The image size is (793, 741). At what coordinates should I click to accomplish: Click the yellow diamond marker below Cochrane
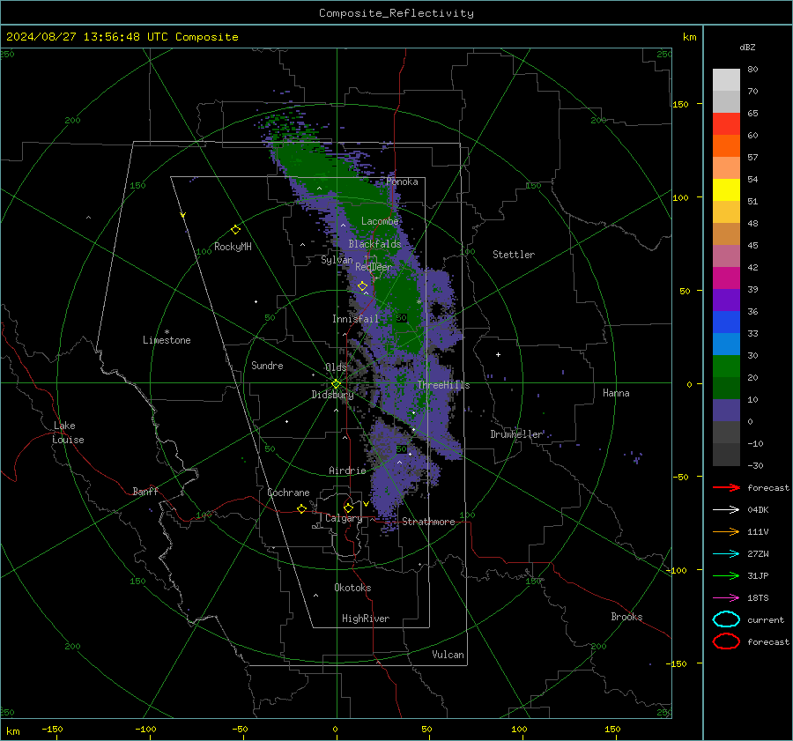pyautogui.click(x=302, y=508)
